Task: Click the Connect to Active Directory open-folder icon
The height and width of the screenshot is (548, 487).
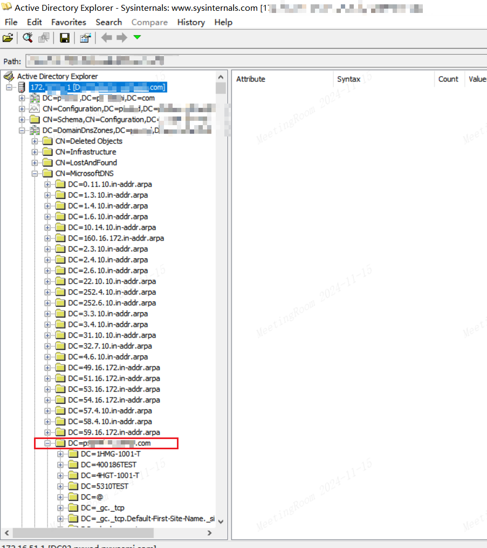Action: click(x=8, y=38)
